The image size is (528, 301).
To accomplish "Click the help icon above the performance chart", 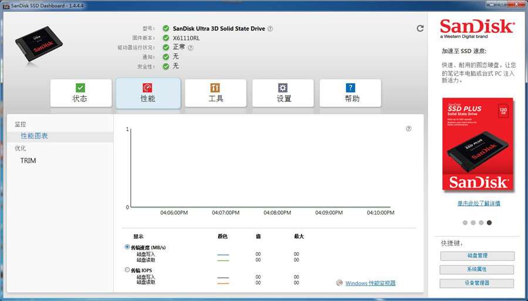I will coord(409,129).
